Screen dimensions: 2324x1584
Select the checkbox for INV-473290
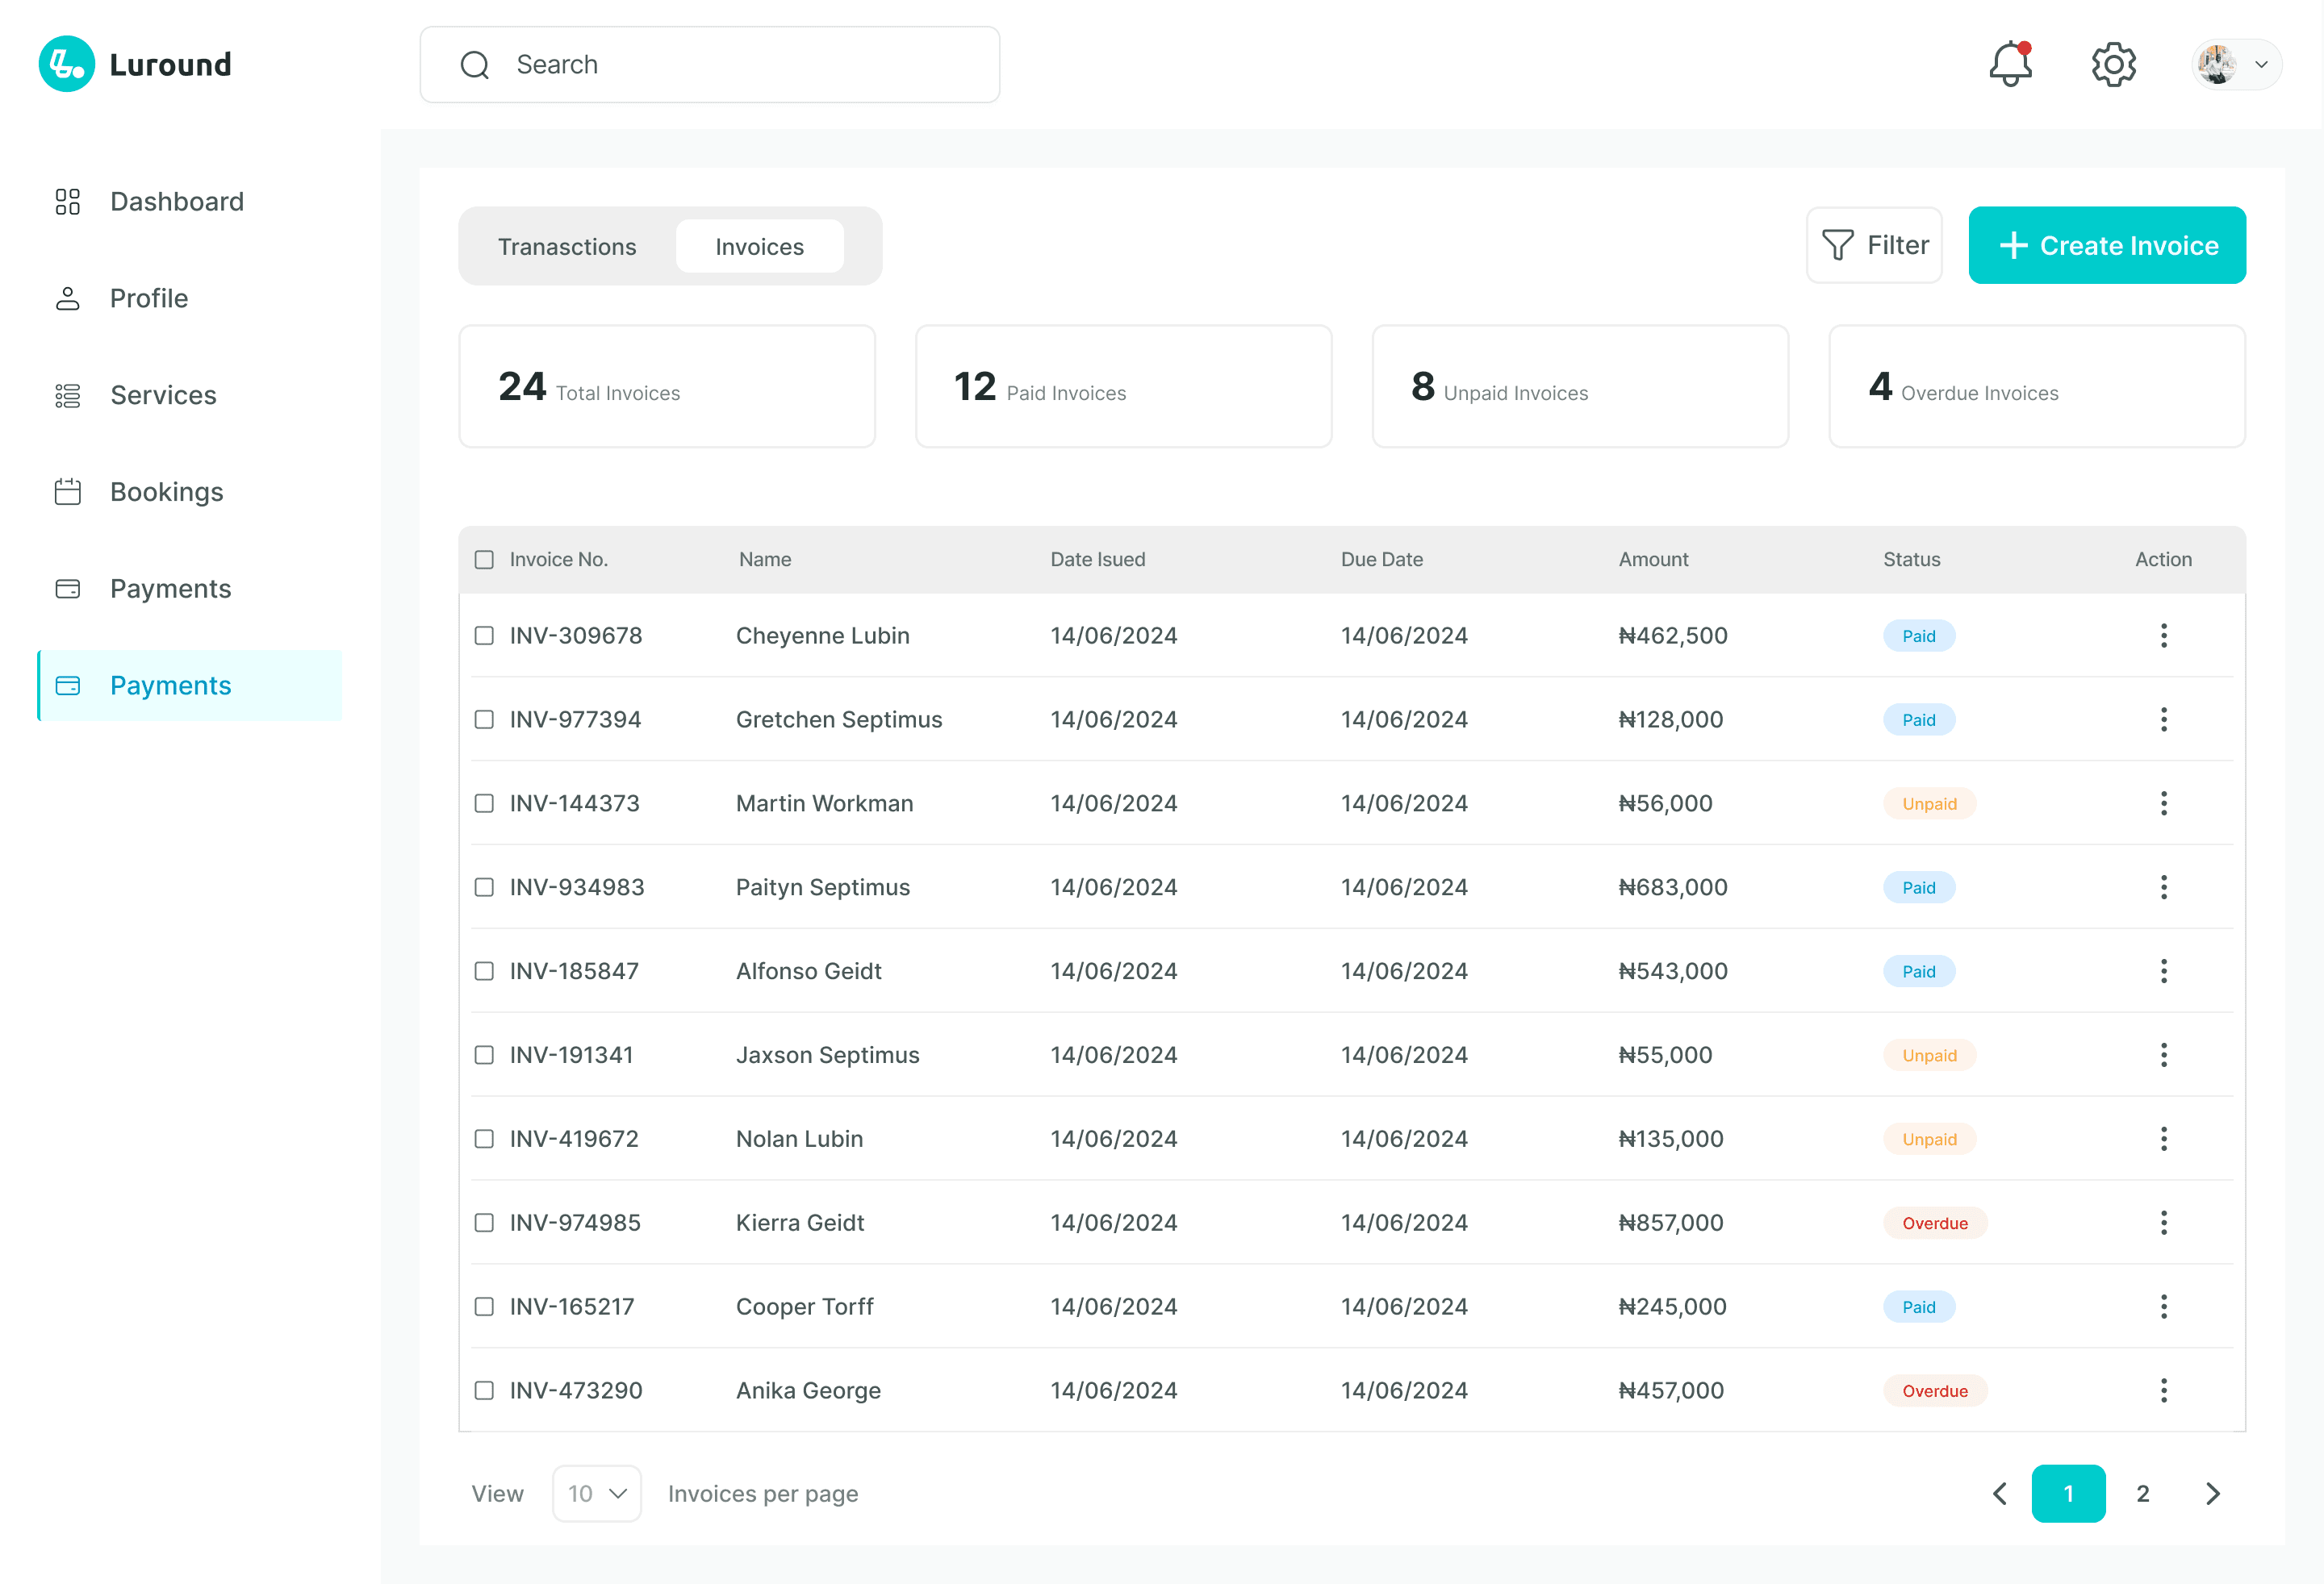point(484,1390)
